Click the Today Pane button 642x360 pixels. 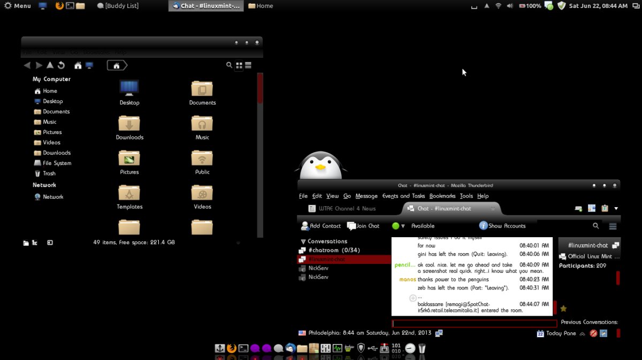tap(556, 333)
